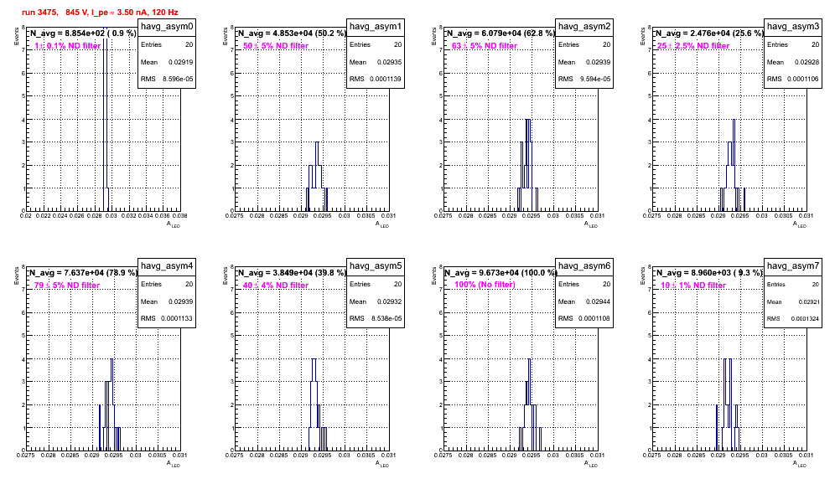Click the 100% (No filter) label
Screen dimensions: 835x479
(x=485, y=285)
